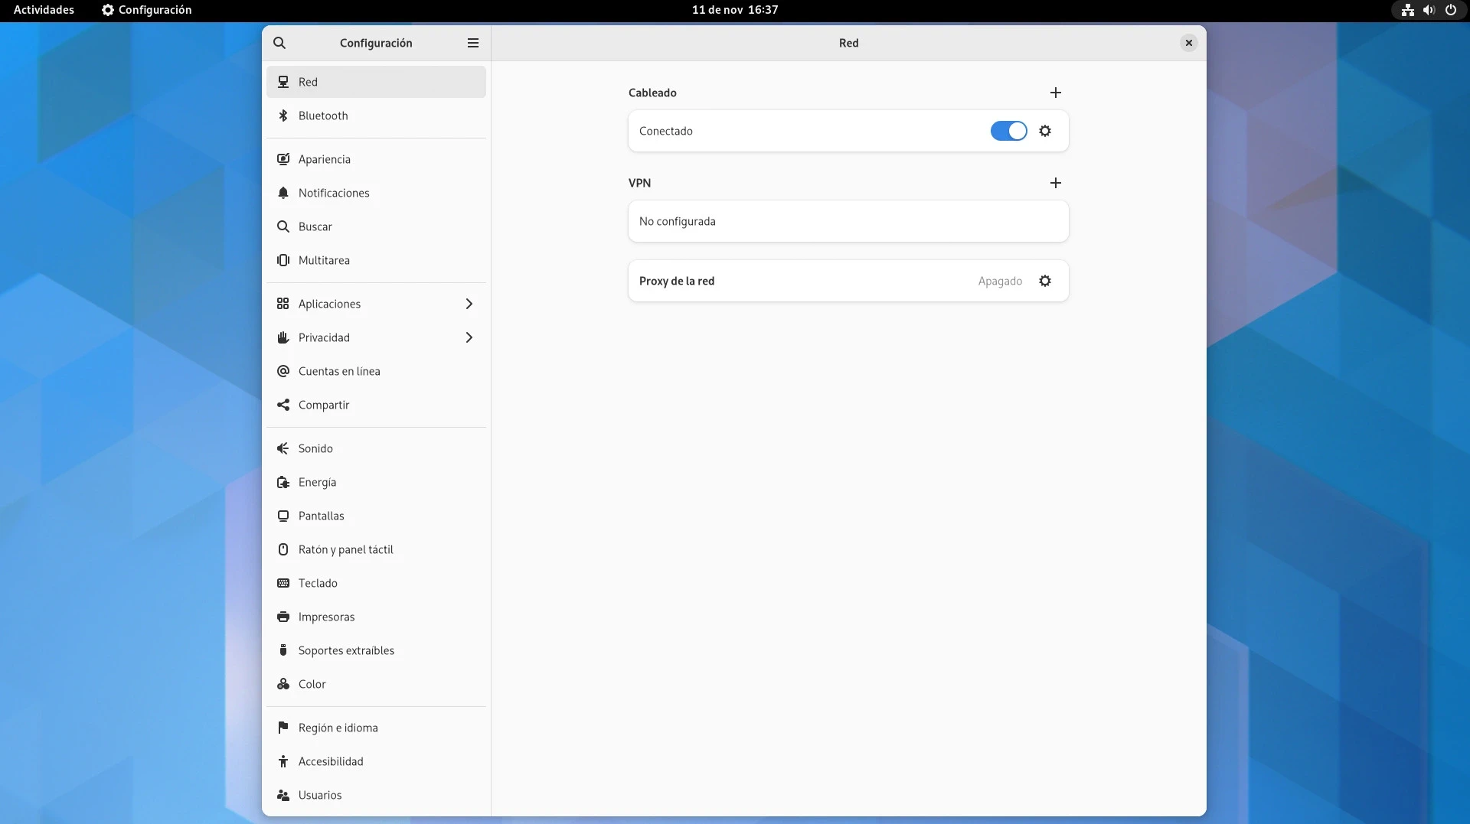1470x824 pixels.
Task: Click the power icon in top bar
Action: click(1450, 10)
